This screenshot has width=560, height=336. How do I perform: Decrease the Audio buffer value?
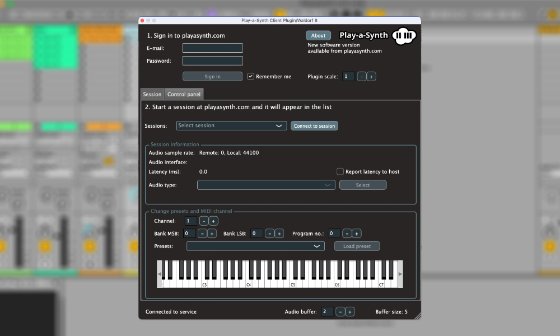pos(340,312)
